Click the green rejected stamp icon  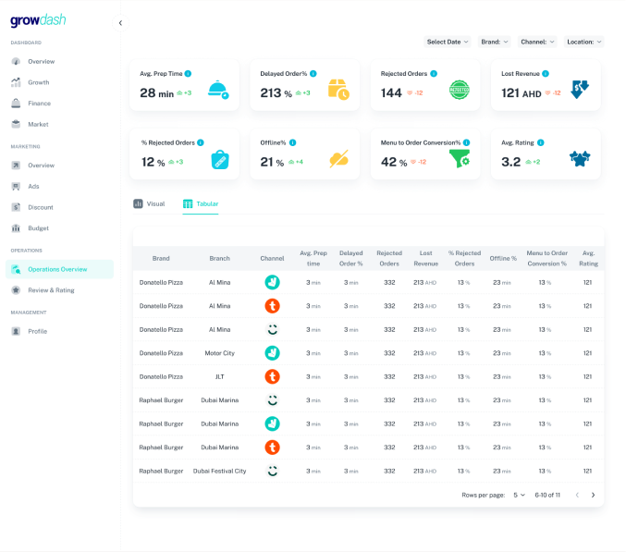460,90
